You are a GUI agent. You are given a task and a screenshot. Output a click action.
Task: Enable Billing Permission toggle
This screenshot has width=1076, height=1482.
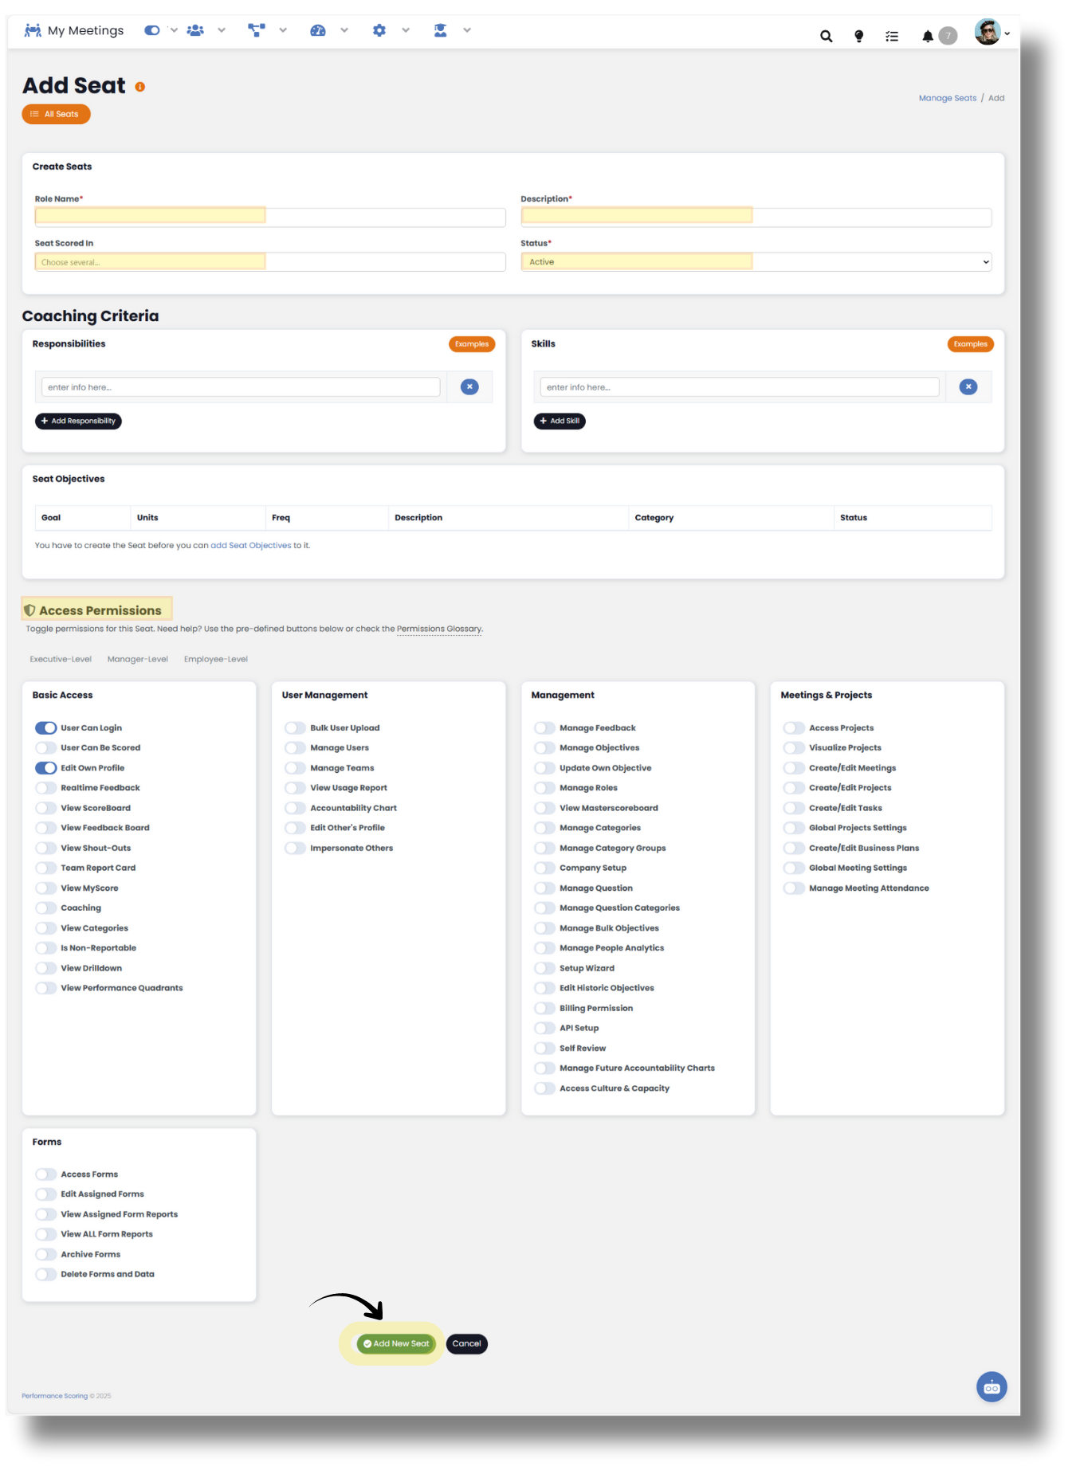click(544, 1009)
